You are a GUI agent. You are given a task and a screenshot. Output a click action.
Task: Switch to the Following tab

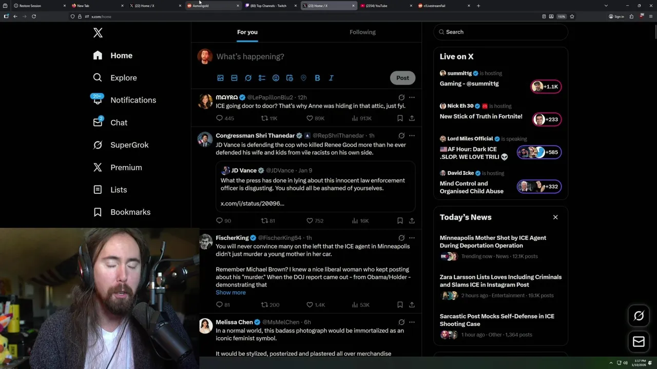click(362, 32)
